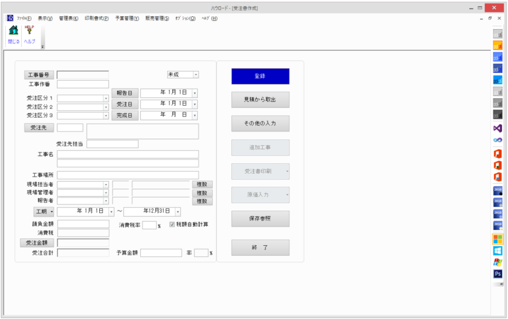Click the colorful Windows flag icon in dock

(x=497, y=263)
